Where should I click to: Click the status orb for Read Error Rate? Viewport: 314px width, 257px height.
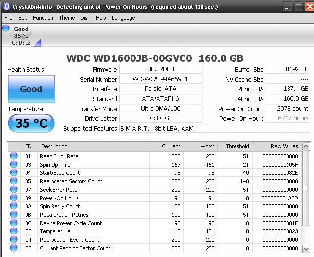[x=14, y=156]
